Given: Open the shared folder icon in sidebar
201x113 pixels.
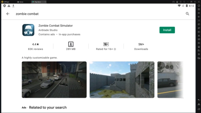Looking at the screenshot, I should coord(199,51).
